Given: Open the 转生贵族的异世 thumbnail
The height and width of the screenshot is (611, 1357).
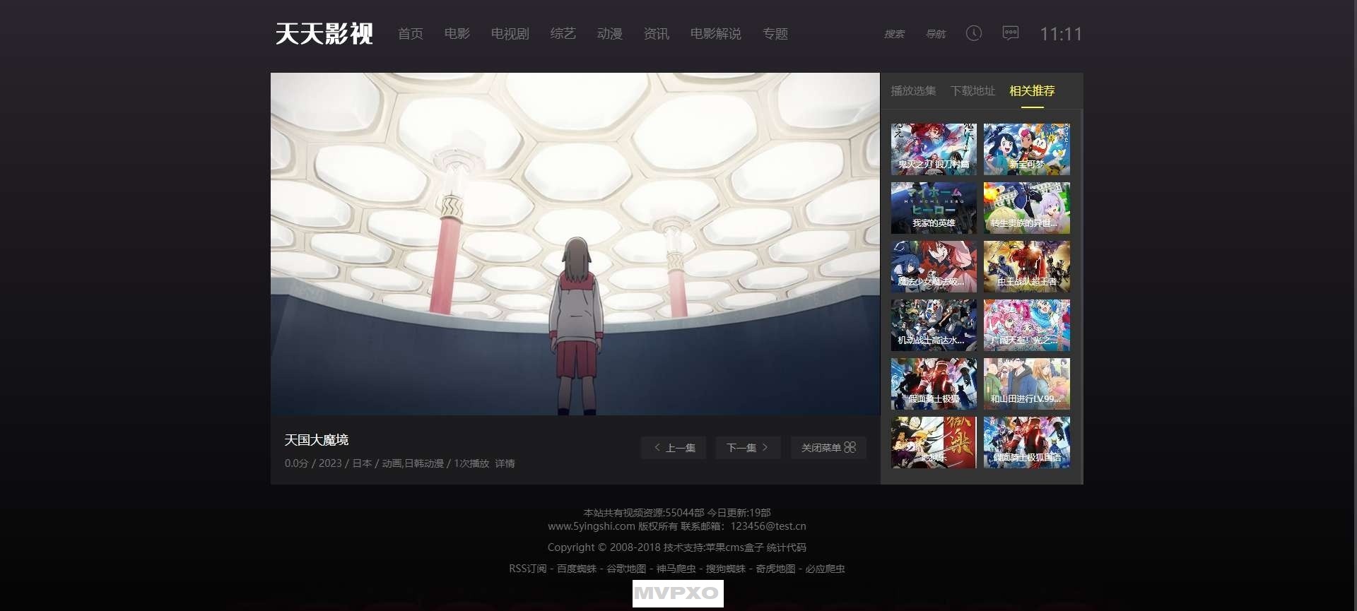Looking at the screenshot, I should point(1027,208).
